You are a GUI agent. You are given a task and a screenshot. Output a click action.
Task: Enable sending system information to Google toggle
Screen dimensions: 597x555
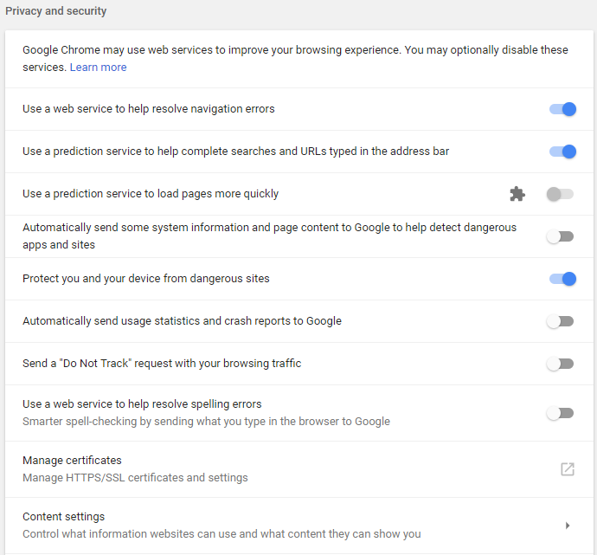click(560, 236)
